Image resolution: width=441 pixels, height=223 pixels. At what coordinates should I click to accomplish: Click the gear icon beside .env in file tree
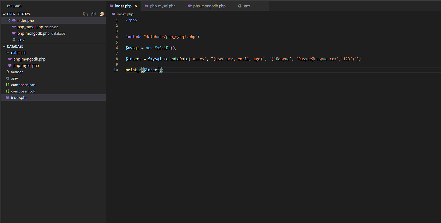click(8, 78)
